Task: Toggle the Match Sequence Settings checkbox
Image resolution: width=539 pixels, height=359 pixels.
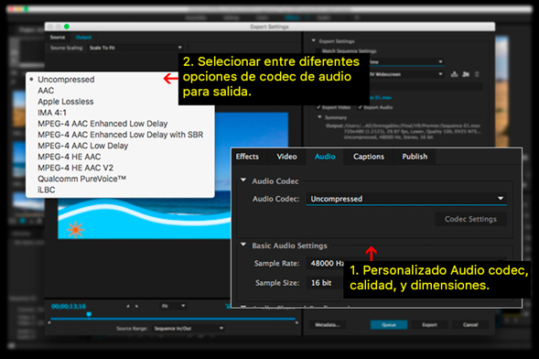Action: [x=318, y=51]
